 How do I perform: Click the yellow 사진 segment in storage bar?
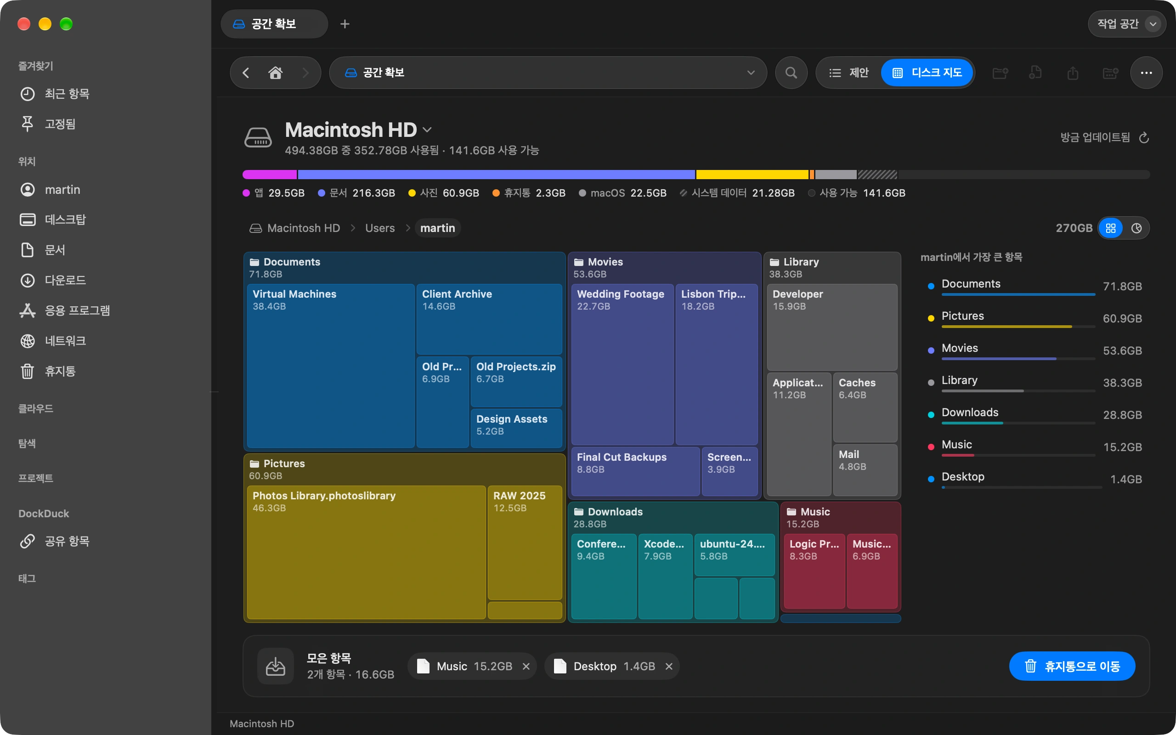coord(752,175)
